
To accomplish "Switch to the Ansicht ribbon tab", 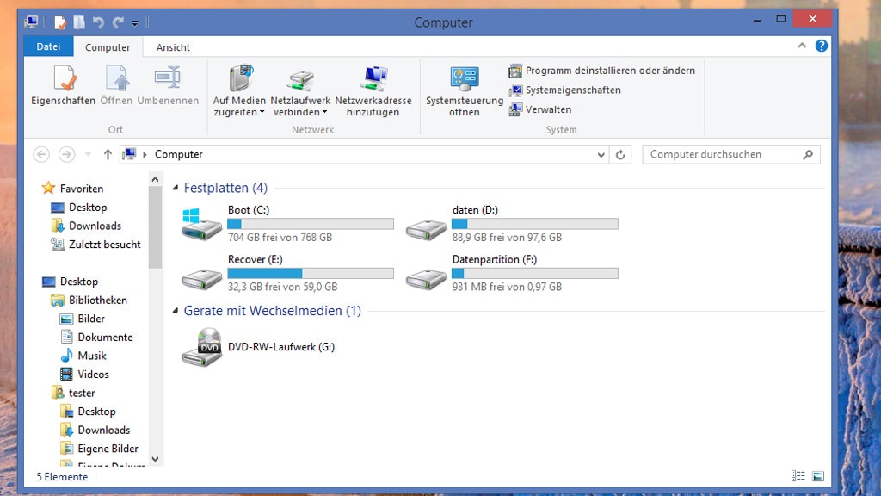I will 172,46.
